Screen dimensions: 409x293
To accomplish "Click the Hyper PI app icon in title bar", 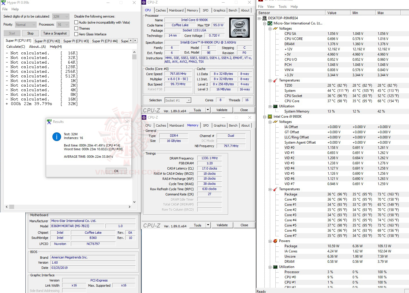I will click(x=3, y=3).
